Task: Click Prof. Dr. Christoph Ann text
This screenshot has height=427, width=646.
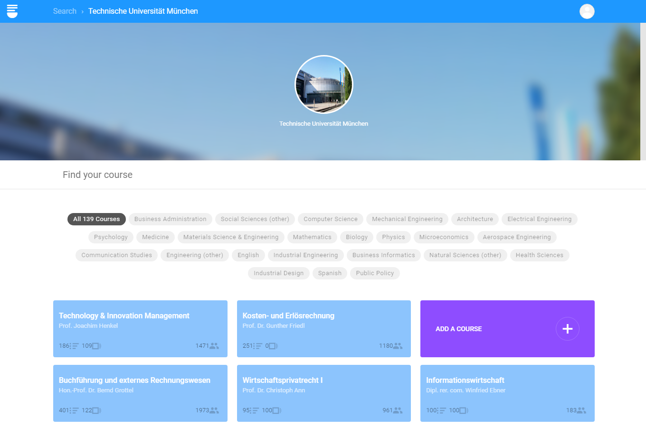Action: [x=274, y=390]
